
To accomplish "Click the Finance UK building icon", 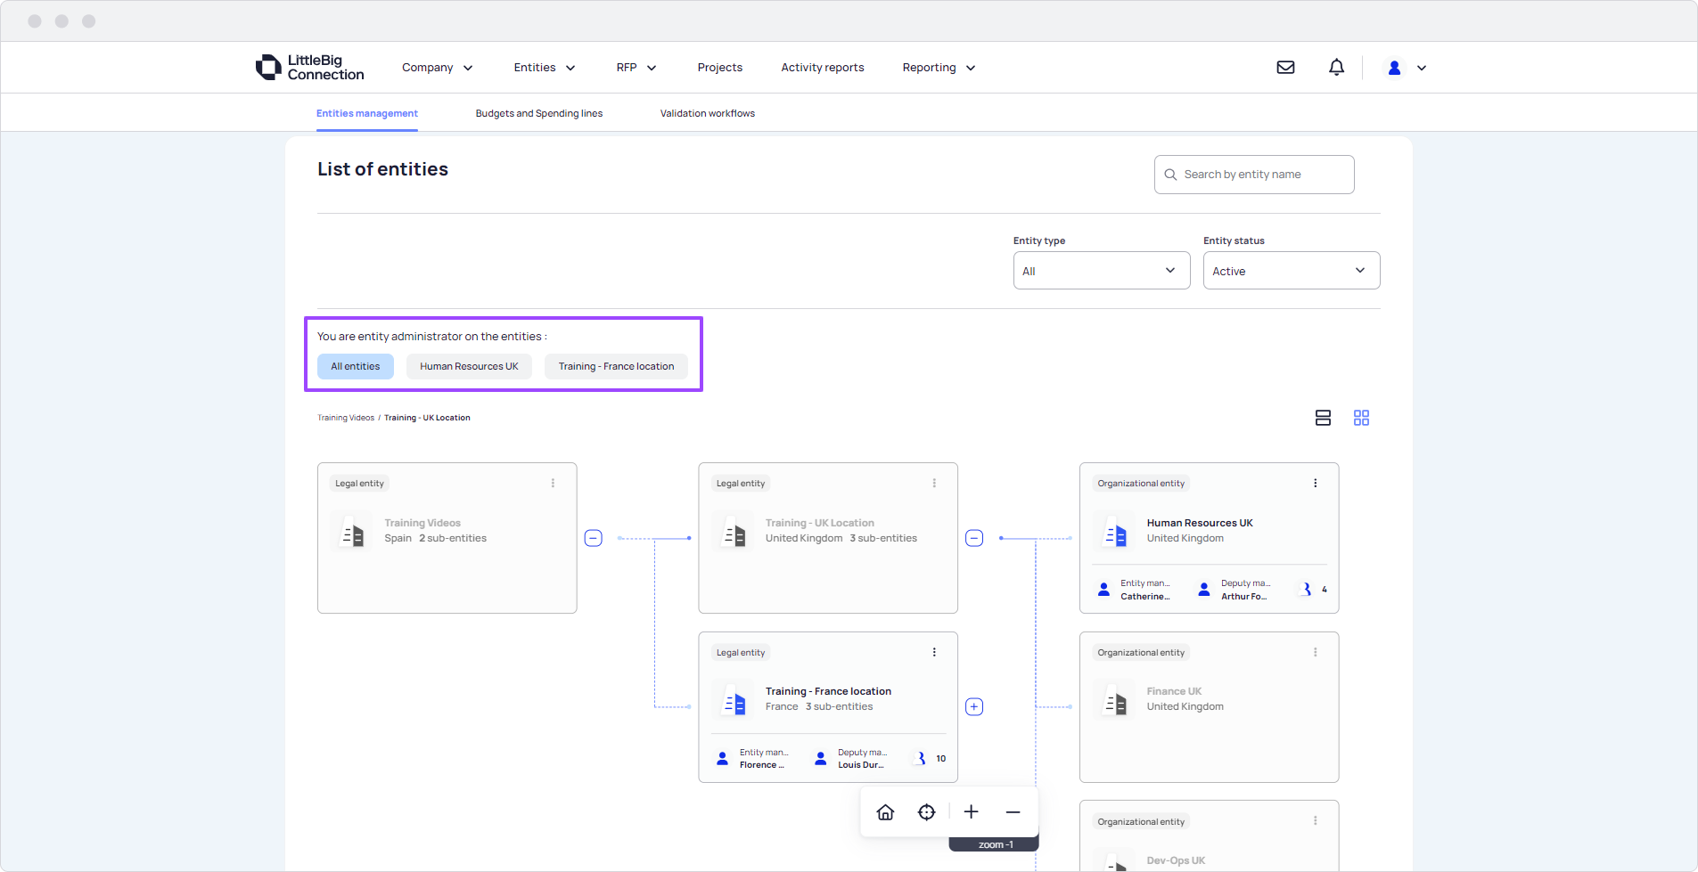I will 1114,701.
